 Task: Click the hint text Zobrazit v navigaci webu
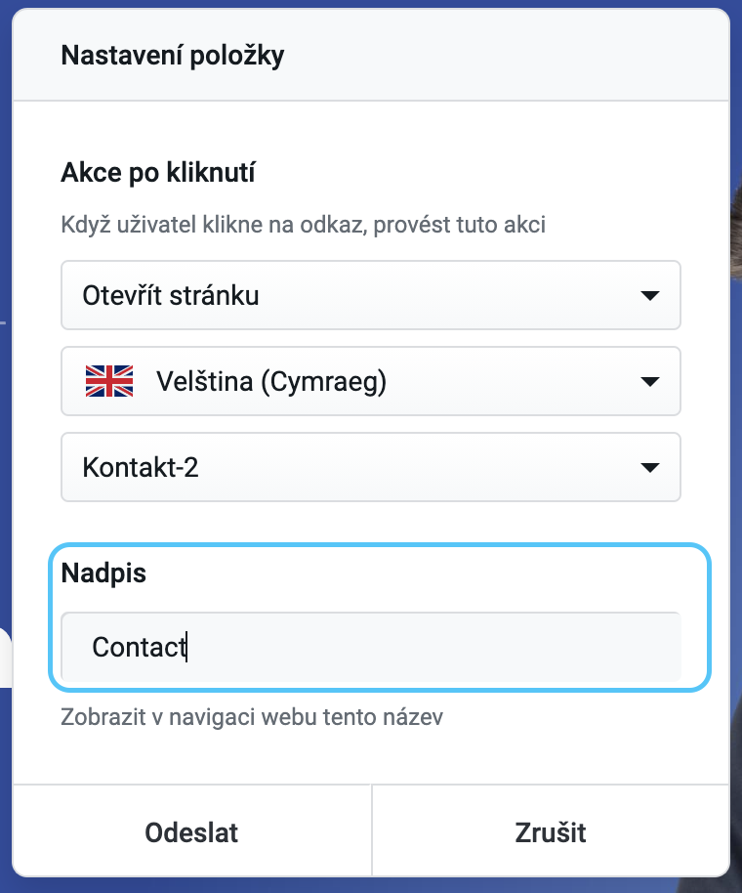pos(252,716)
